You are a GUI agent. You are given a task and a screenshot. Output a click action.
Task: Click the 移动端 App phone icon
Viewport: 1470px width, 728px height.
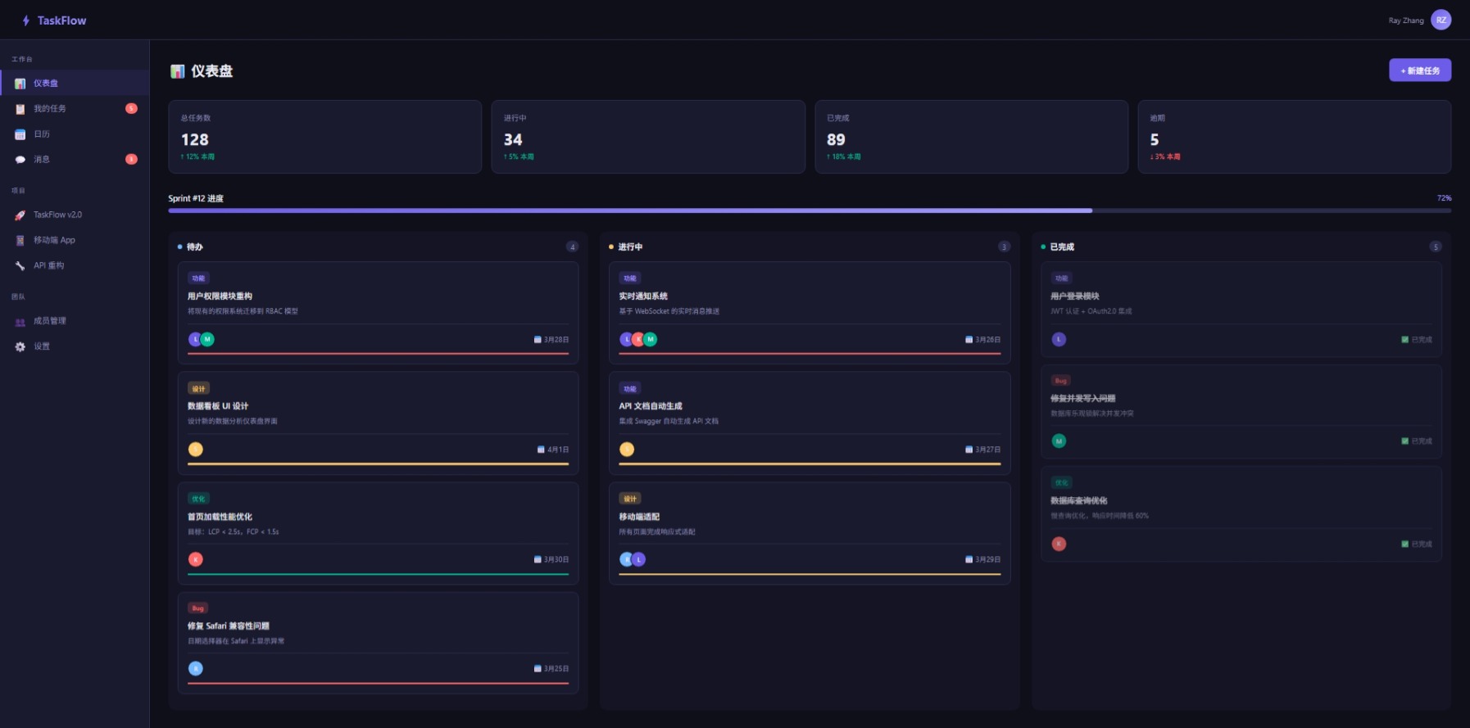pos(20,241)
